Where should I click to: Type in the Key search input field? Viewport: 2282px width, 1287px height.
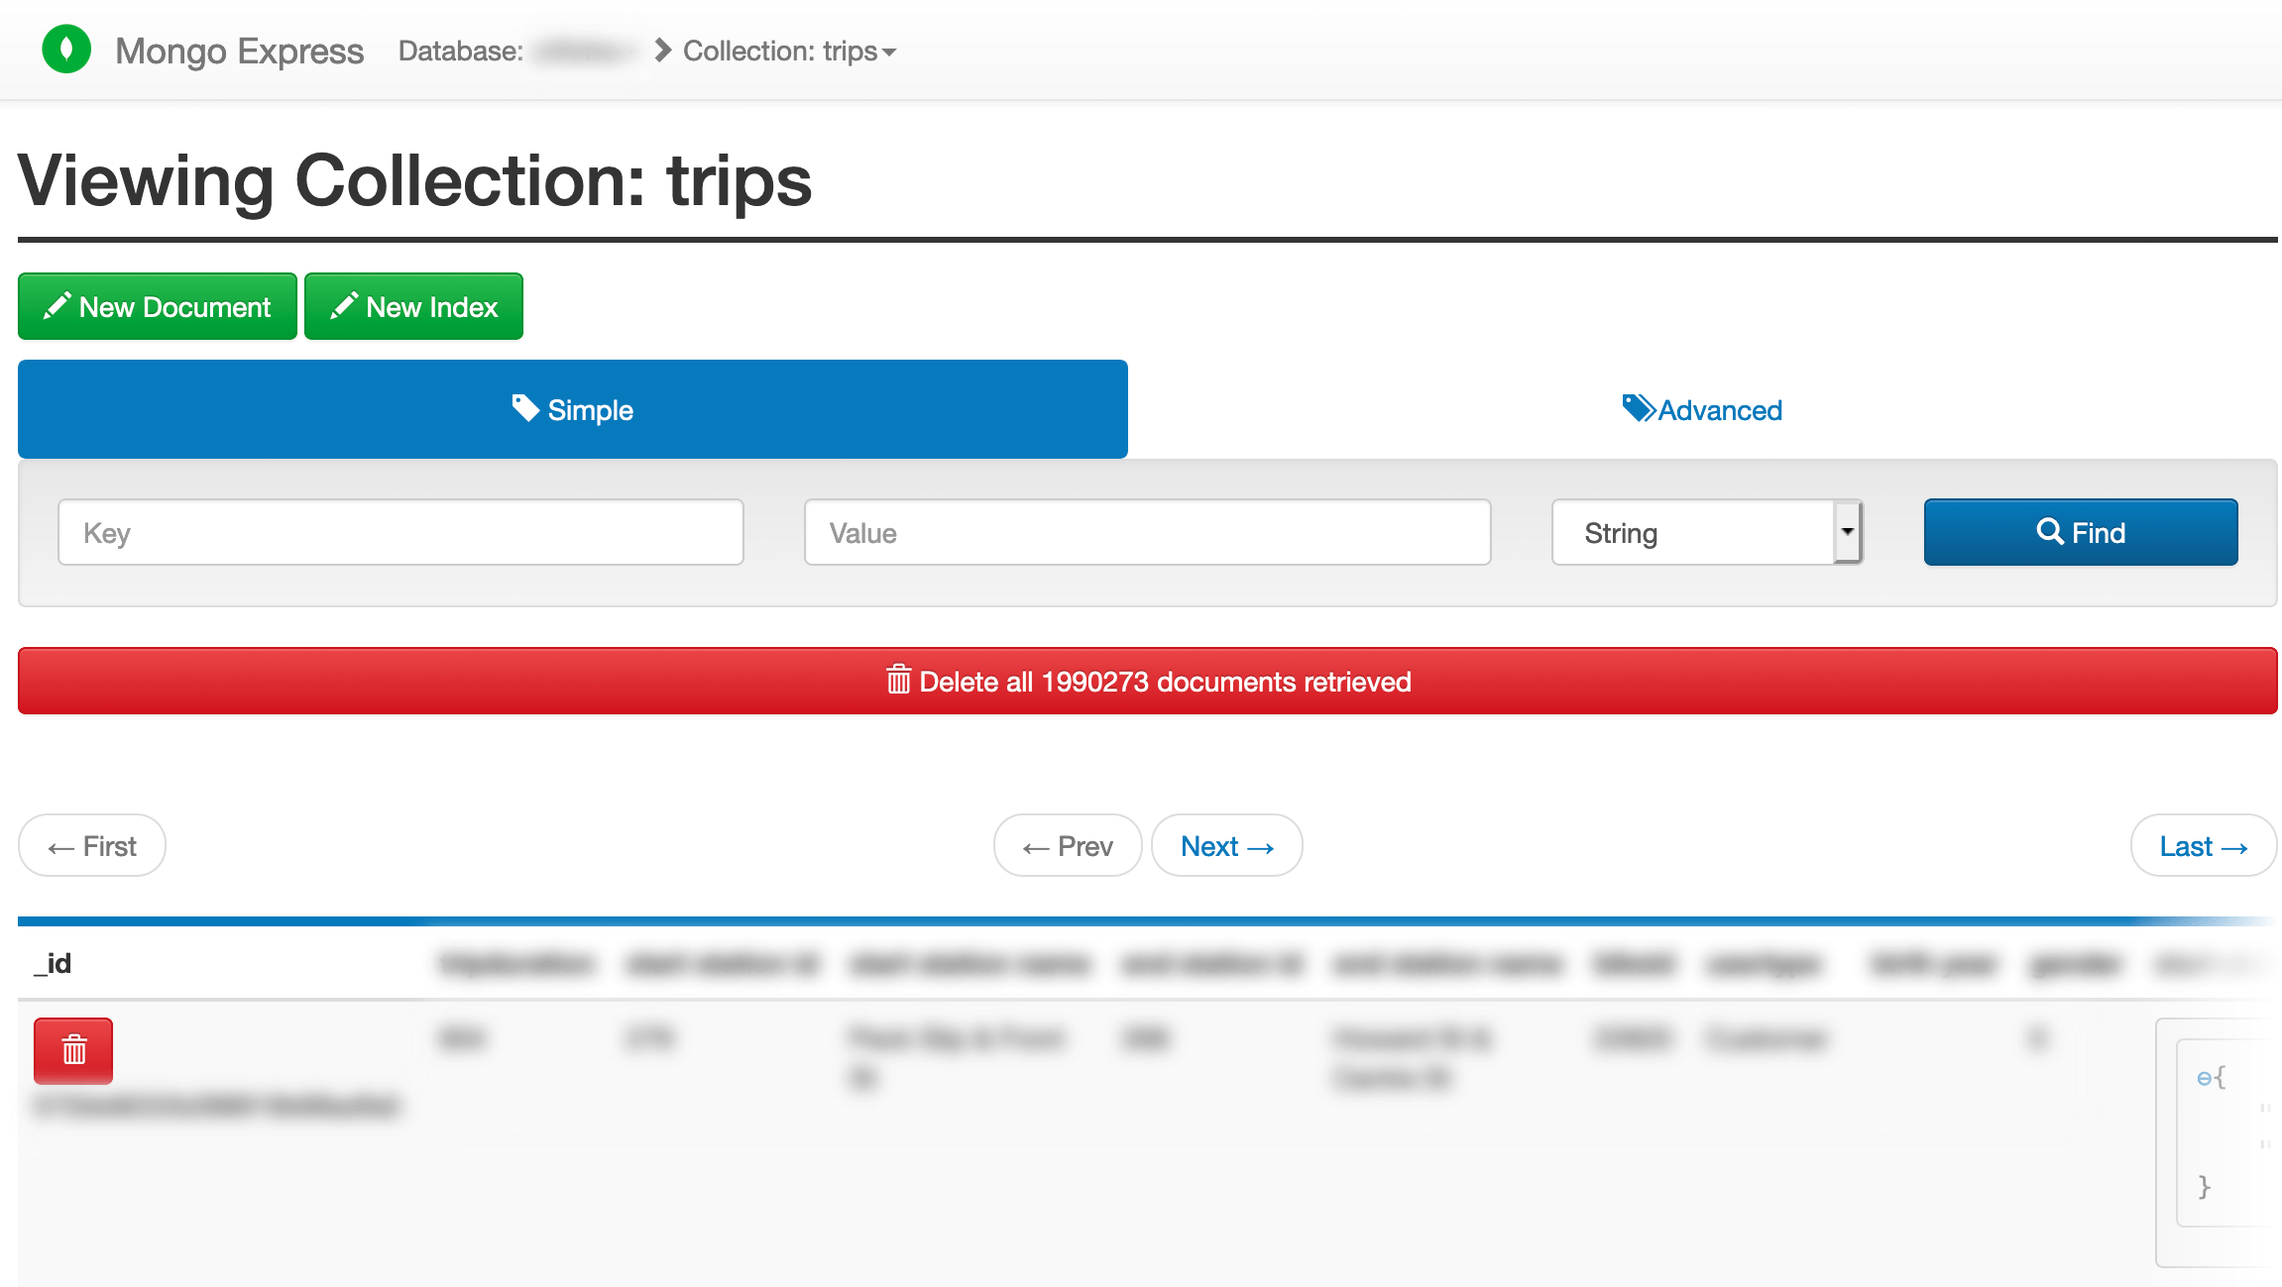(401, 532)
